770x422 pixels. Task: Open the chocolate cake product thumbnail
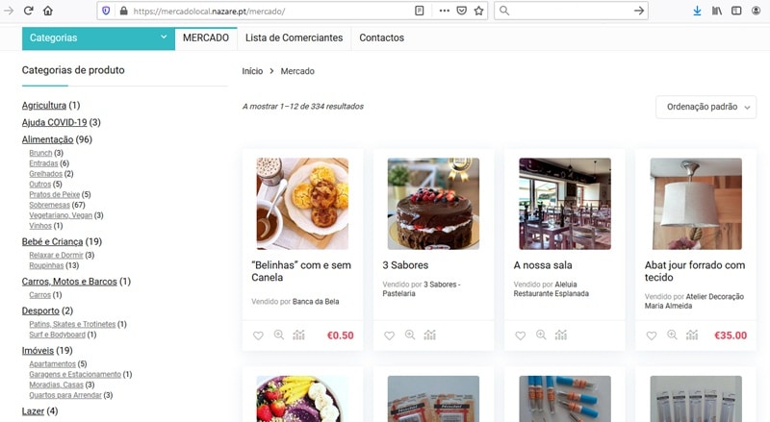(x=433, y=204)
